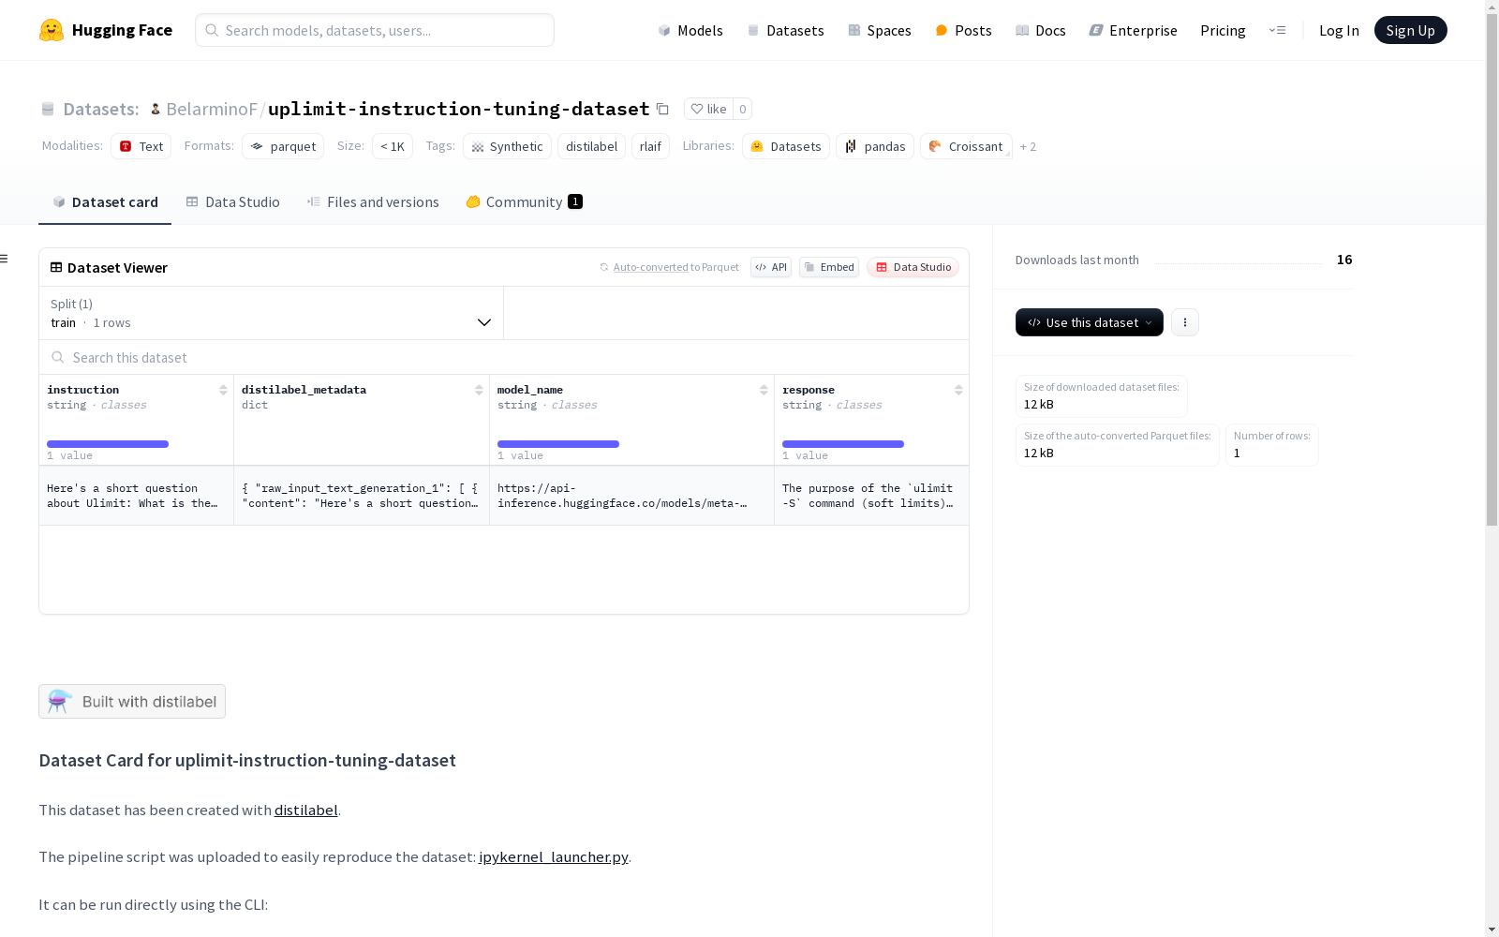Click the distilabel tag
Viewport: 1499px width, 937px height.
[592, 146]
